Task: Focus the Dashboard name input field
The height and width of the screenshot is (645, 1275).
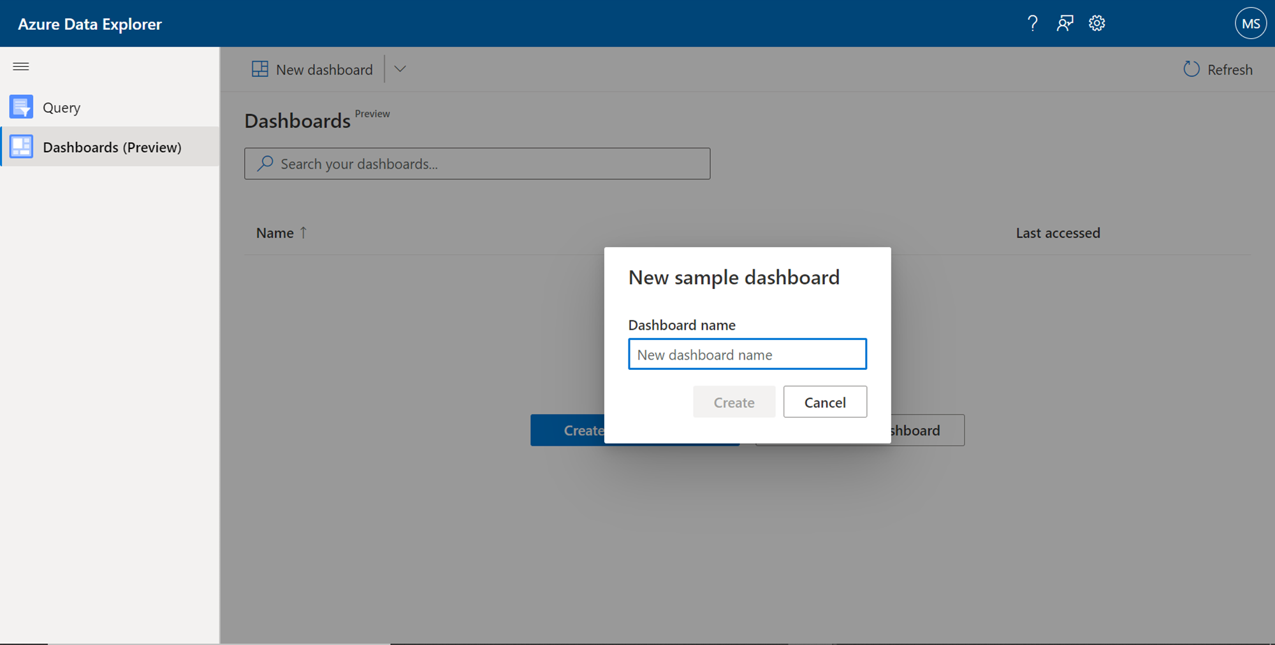Action: coord(747,354)
